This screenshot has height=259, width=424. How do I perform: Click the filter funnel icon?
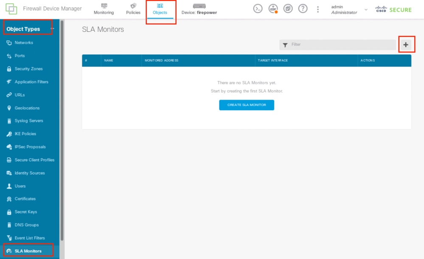pyautogui.click(x=285, y=45)
